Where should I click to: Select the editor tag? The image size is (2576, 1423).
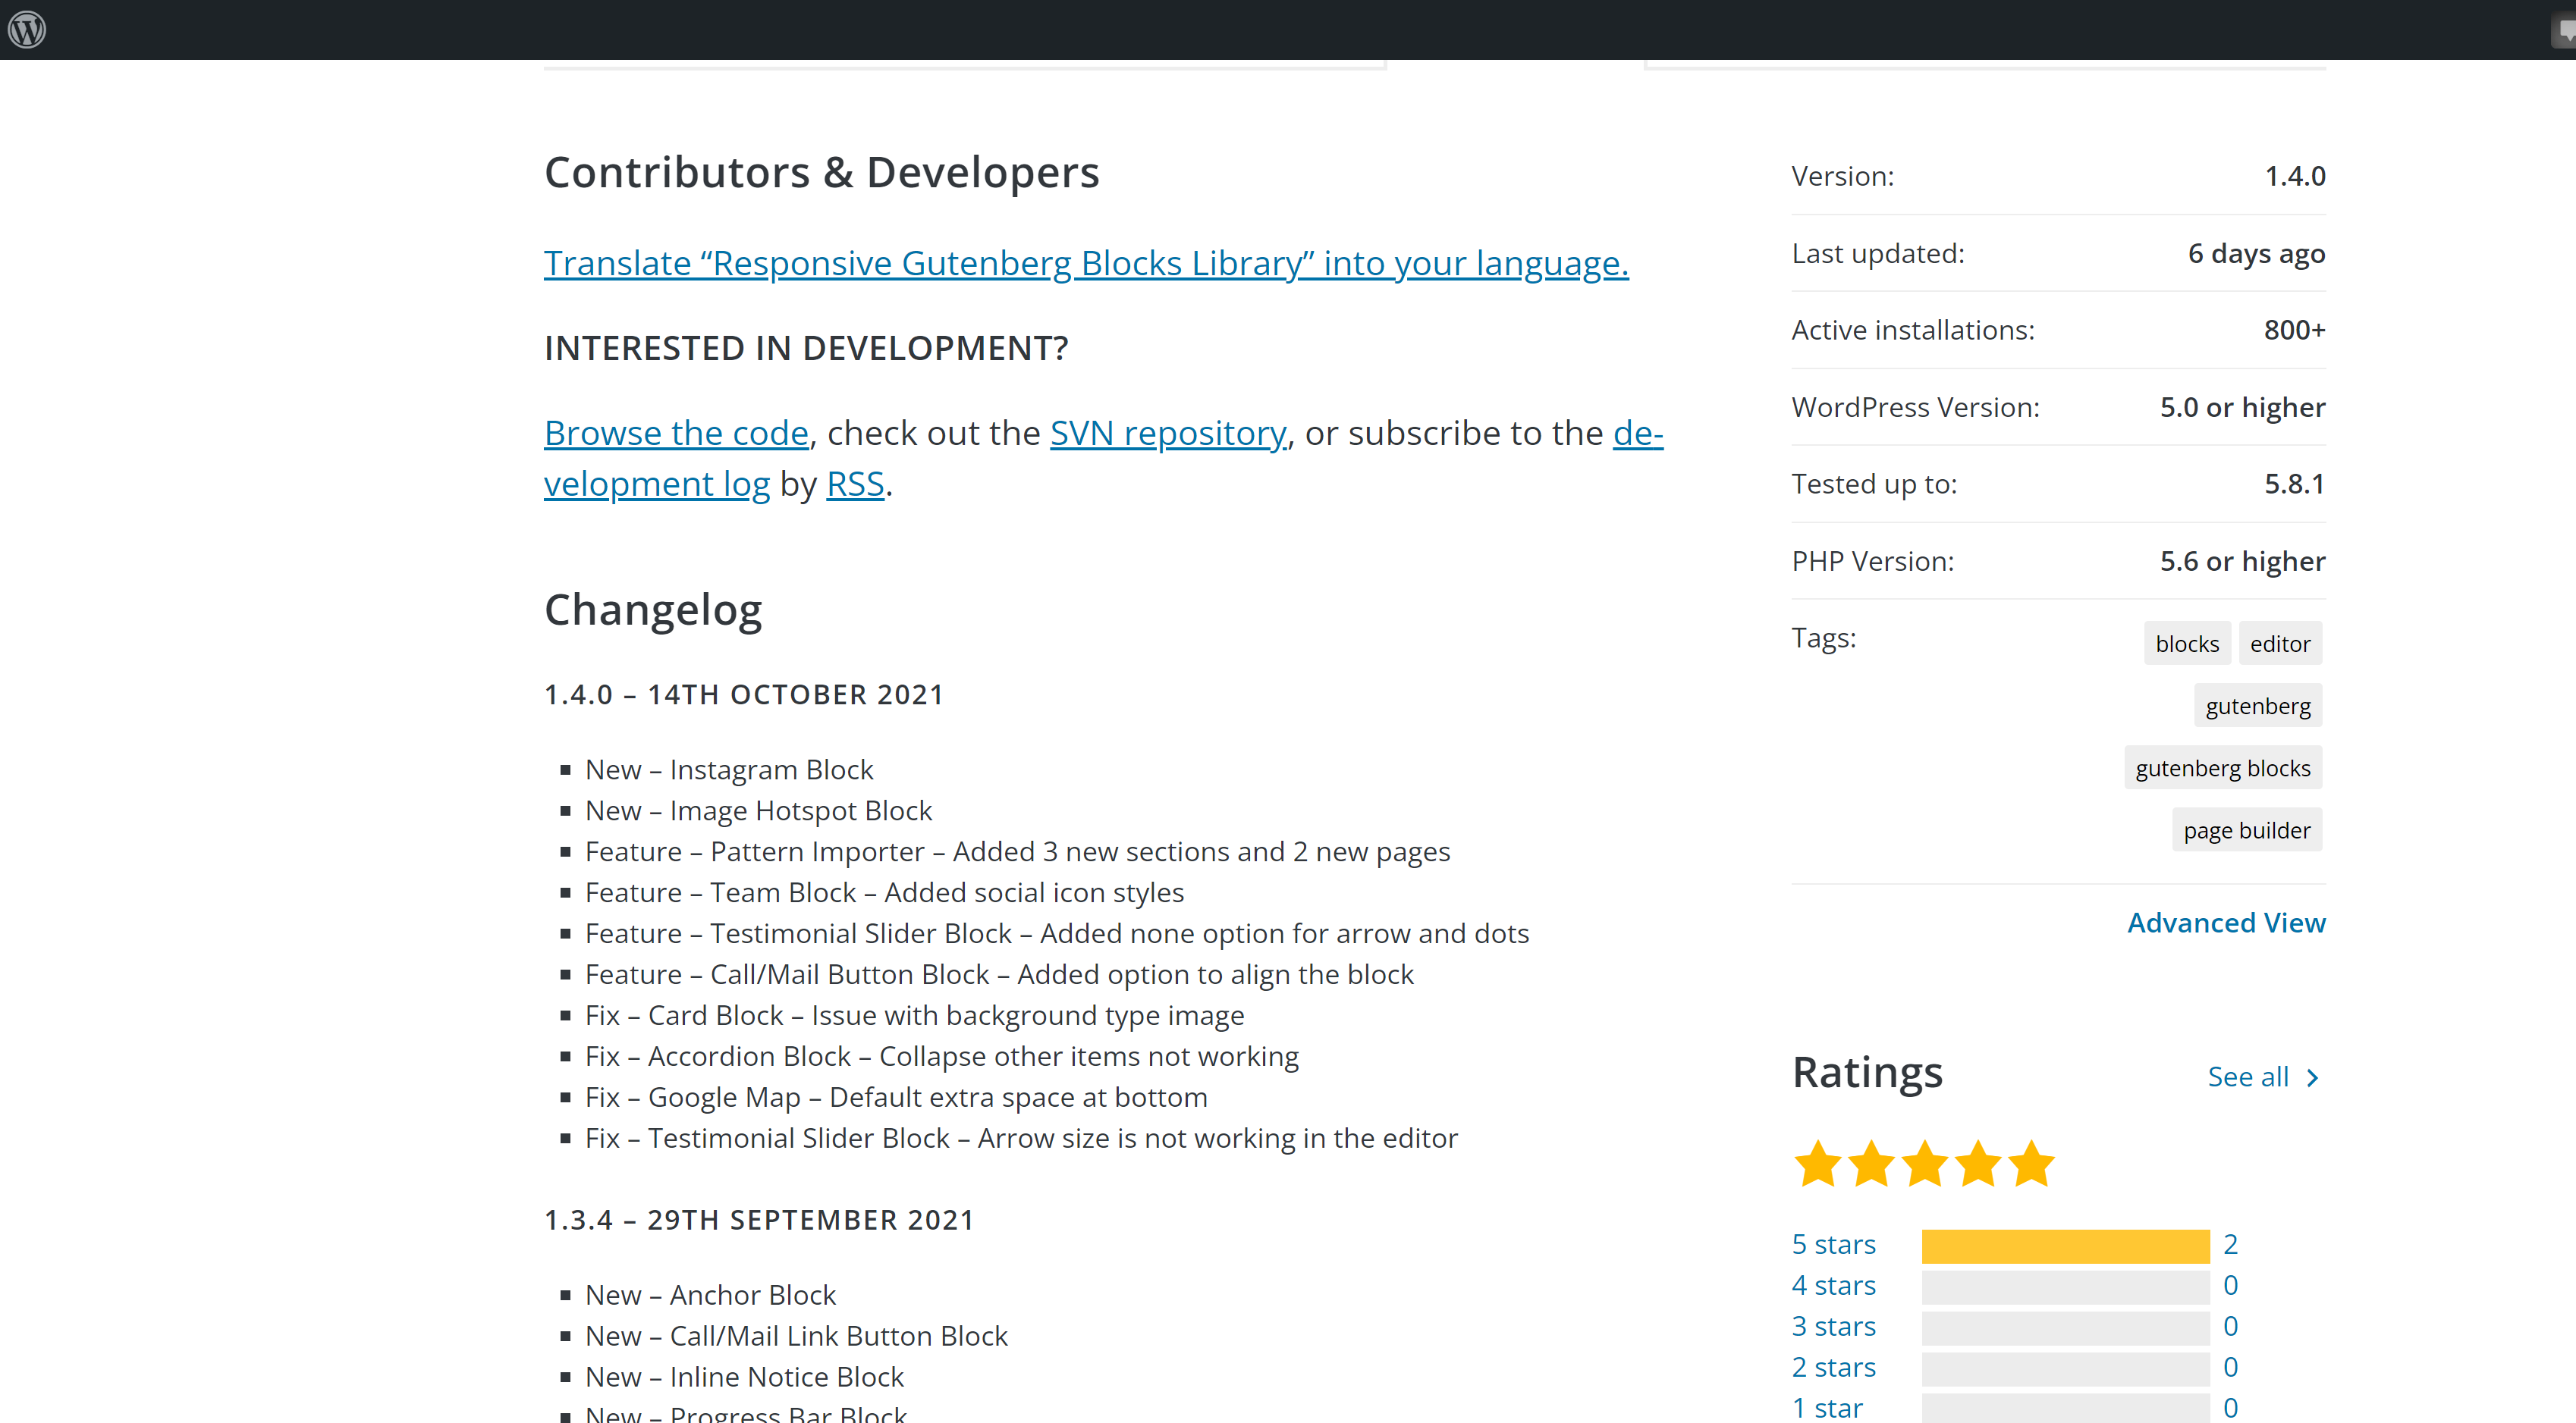(x=2280, y=644)
